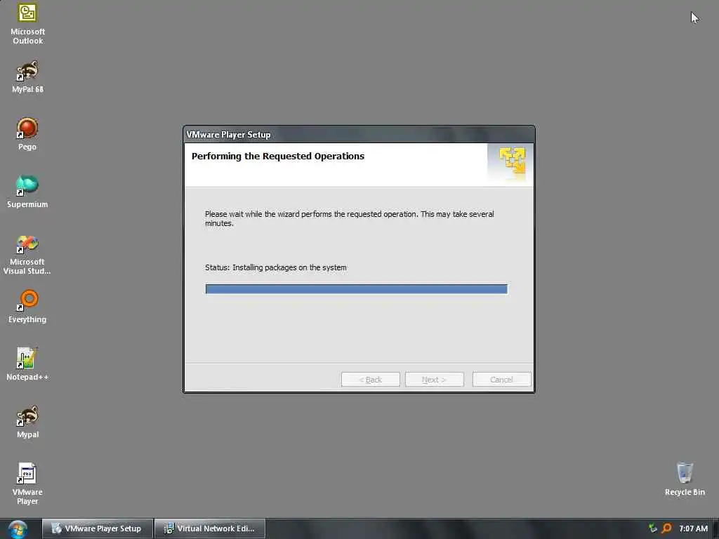
Task: Click the installation progress bar
Action: 356,288
